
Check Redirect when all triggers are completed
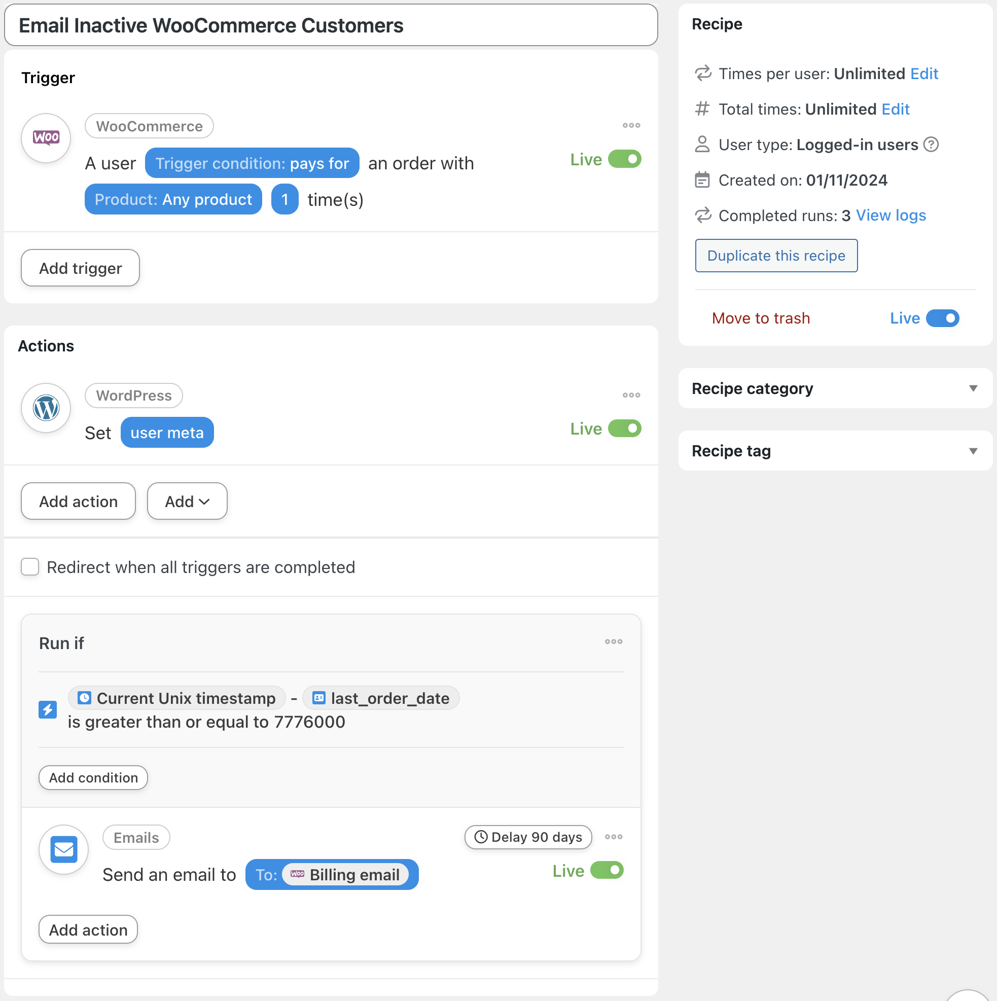pos(30,567)
